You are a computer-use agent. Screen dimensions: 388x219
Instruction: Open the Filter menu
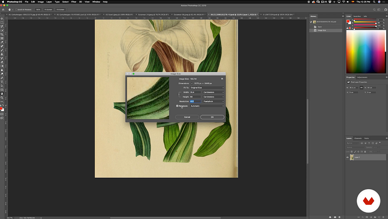(x=74, y=2)
